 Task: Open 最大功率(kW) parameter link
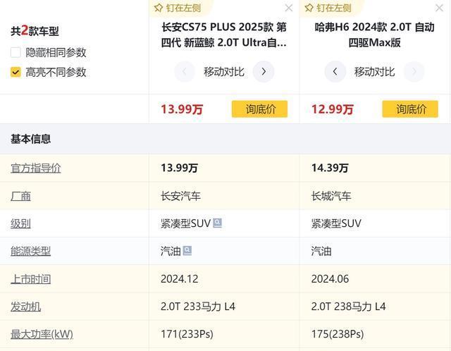pos(42,334)
